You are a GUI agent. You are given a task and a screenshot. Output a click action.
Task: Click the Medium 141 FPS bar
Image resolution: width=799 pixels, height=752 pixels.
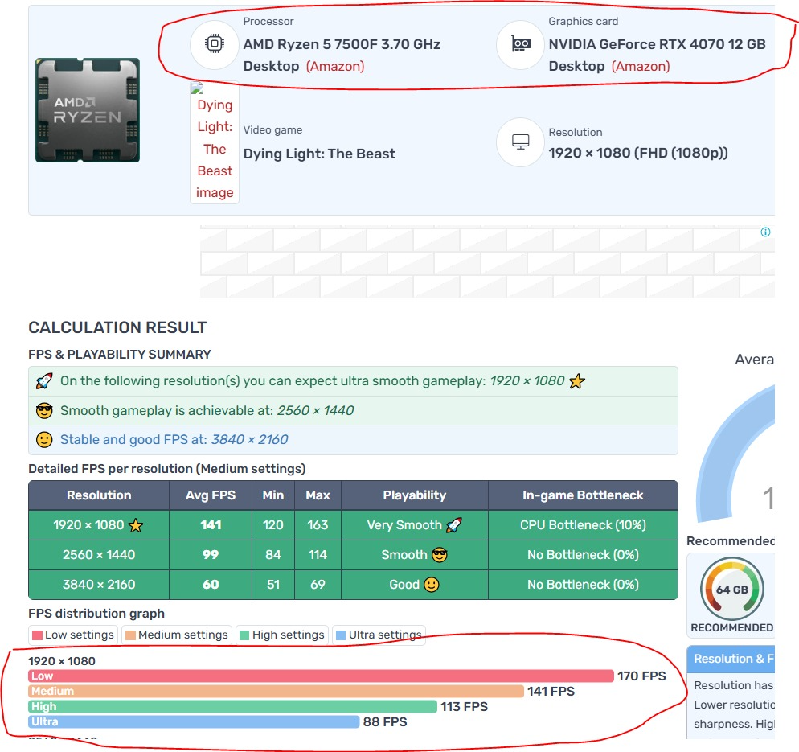[277, 692]
